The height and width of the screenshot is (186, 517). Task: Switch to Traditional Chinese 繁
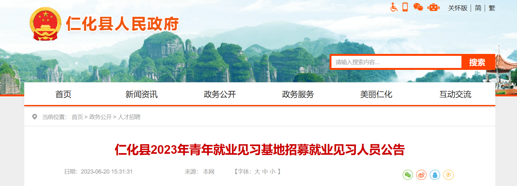(492, 8)
